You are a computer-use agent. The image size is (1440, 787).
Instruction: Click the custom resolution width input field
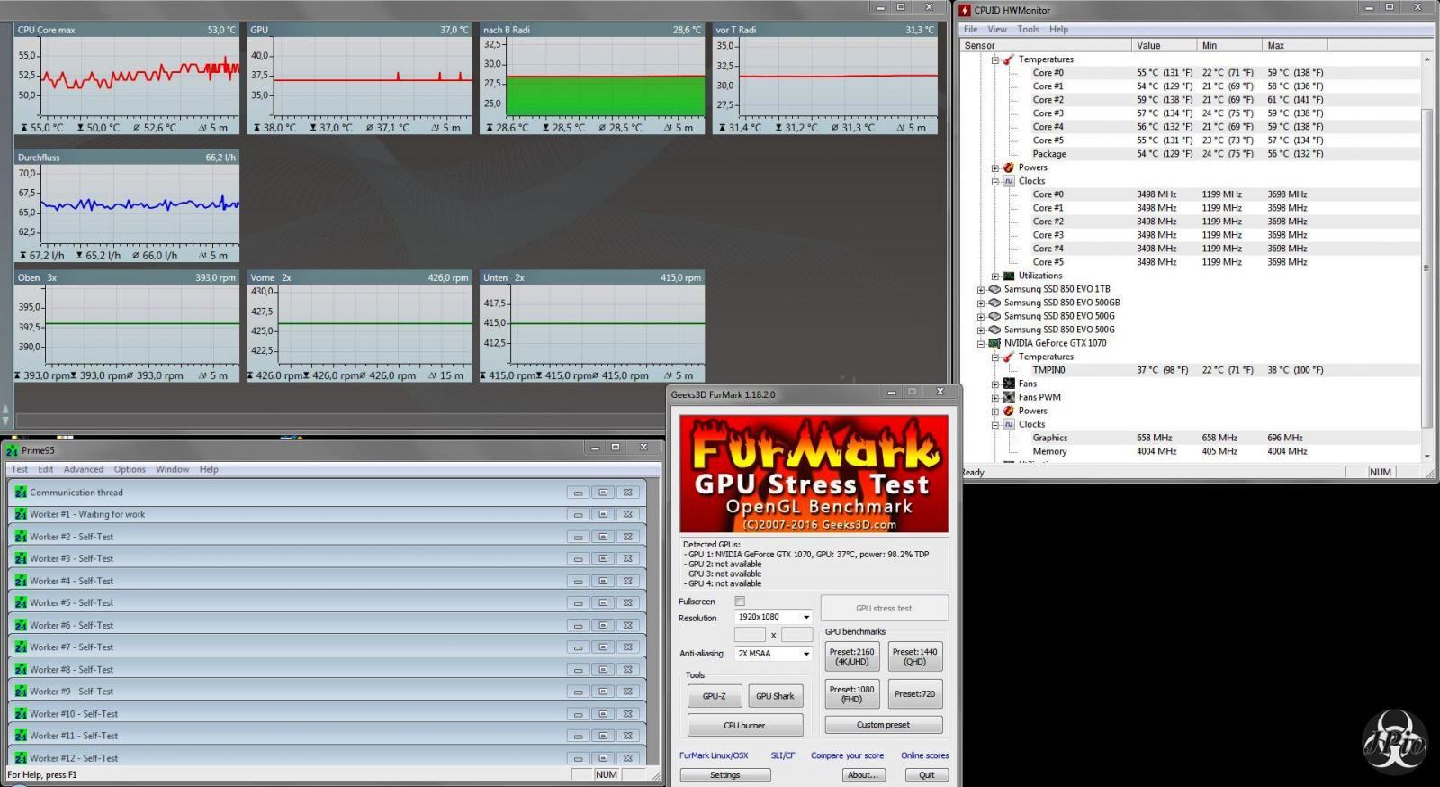(750, 635)
